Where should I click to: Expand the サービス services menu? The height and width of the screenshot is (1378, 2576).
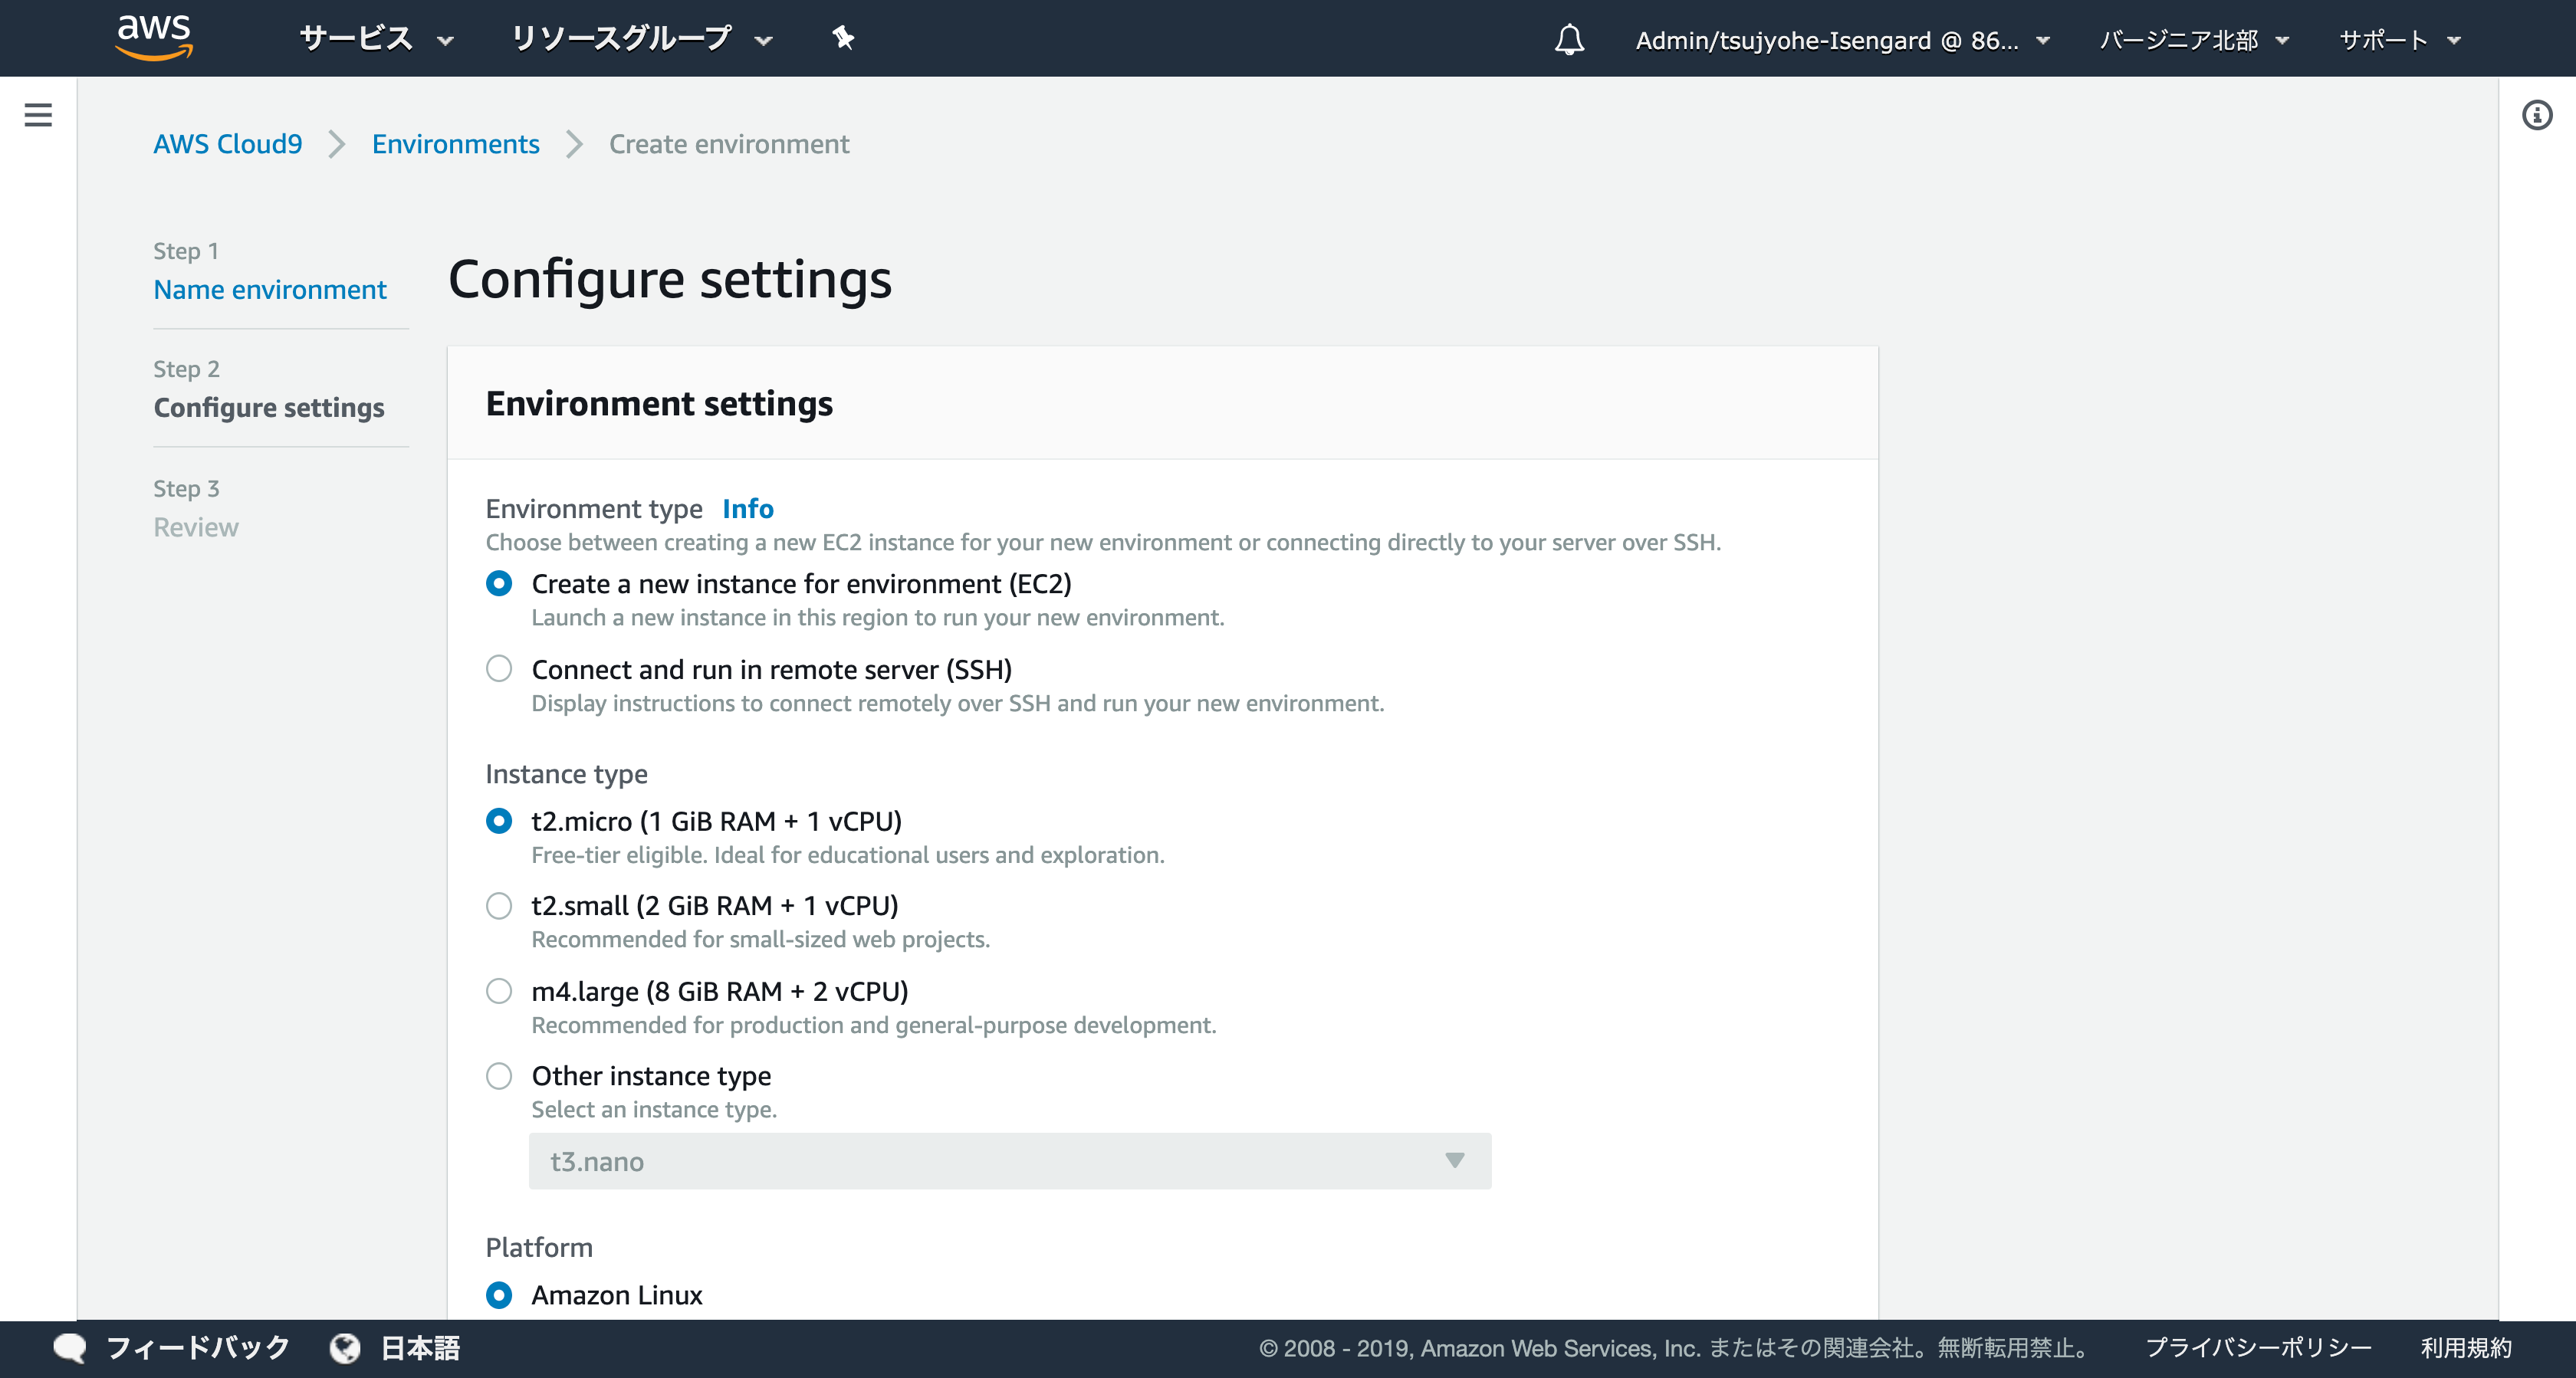[x=377, y=39]
